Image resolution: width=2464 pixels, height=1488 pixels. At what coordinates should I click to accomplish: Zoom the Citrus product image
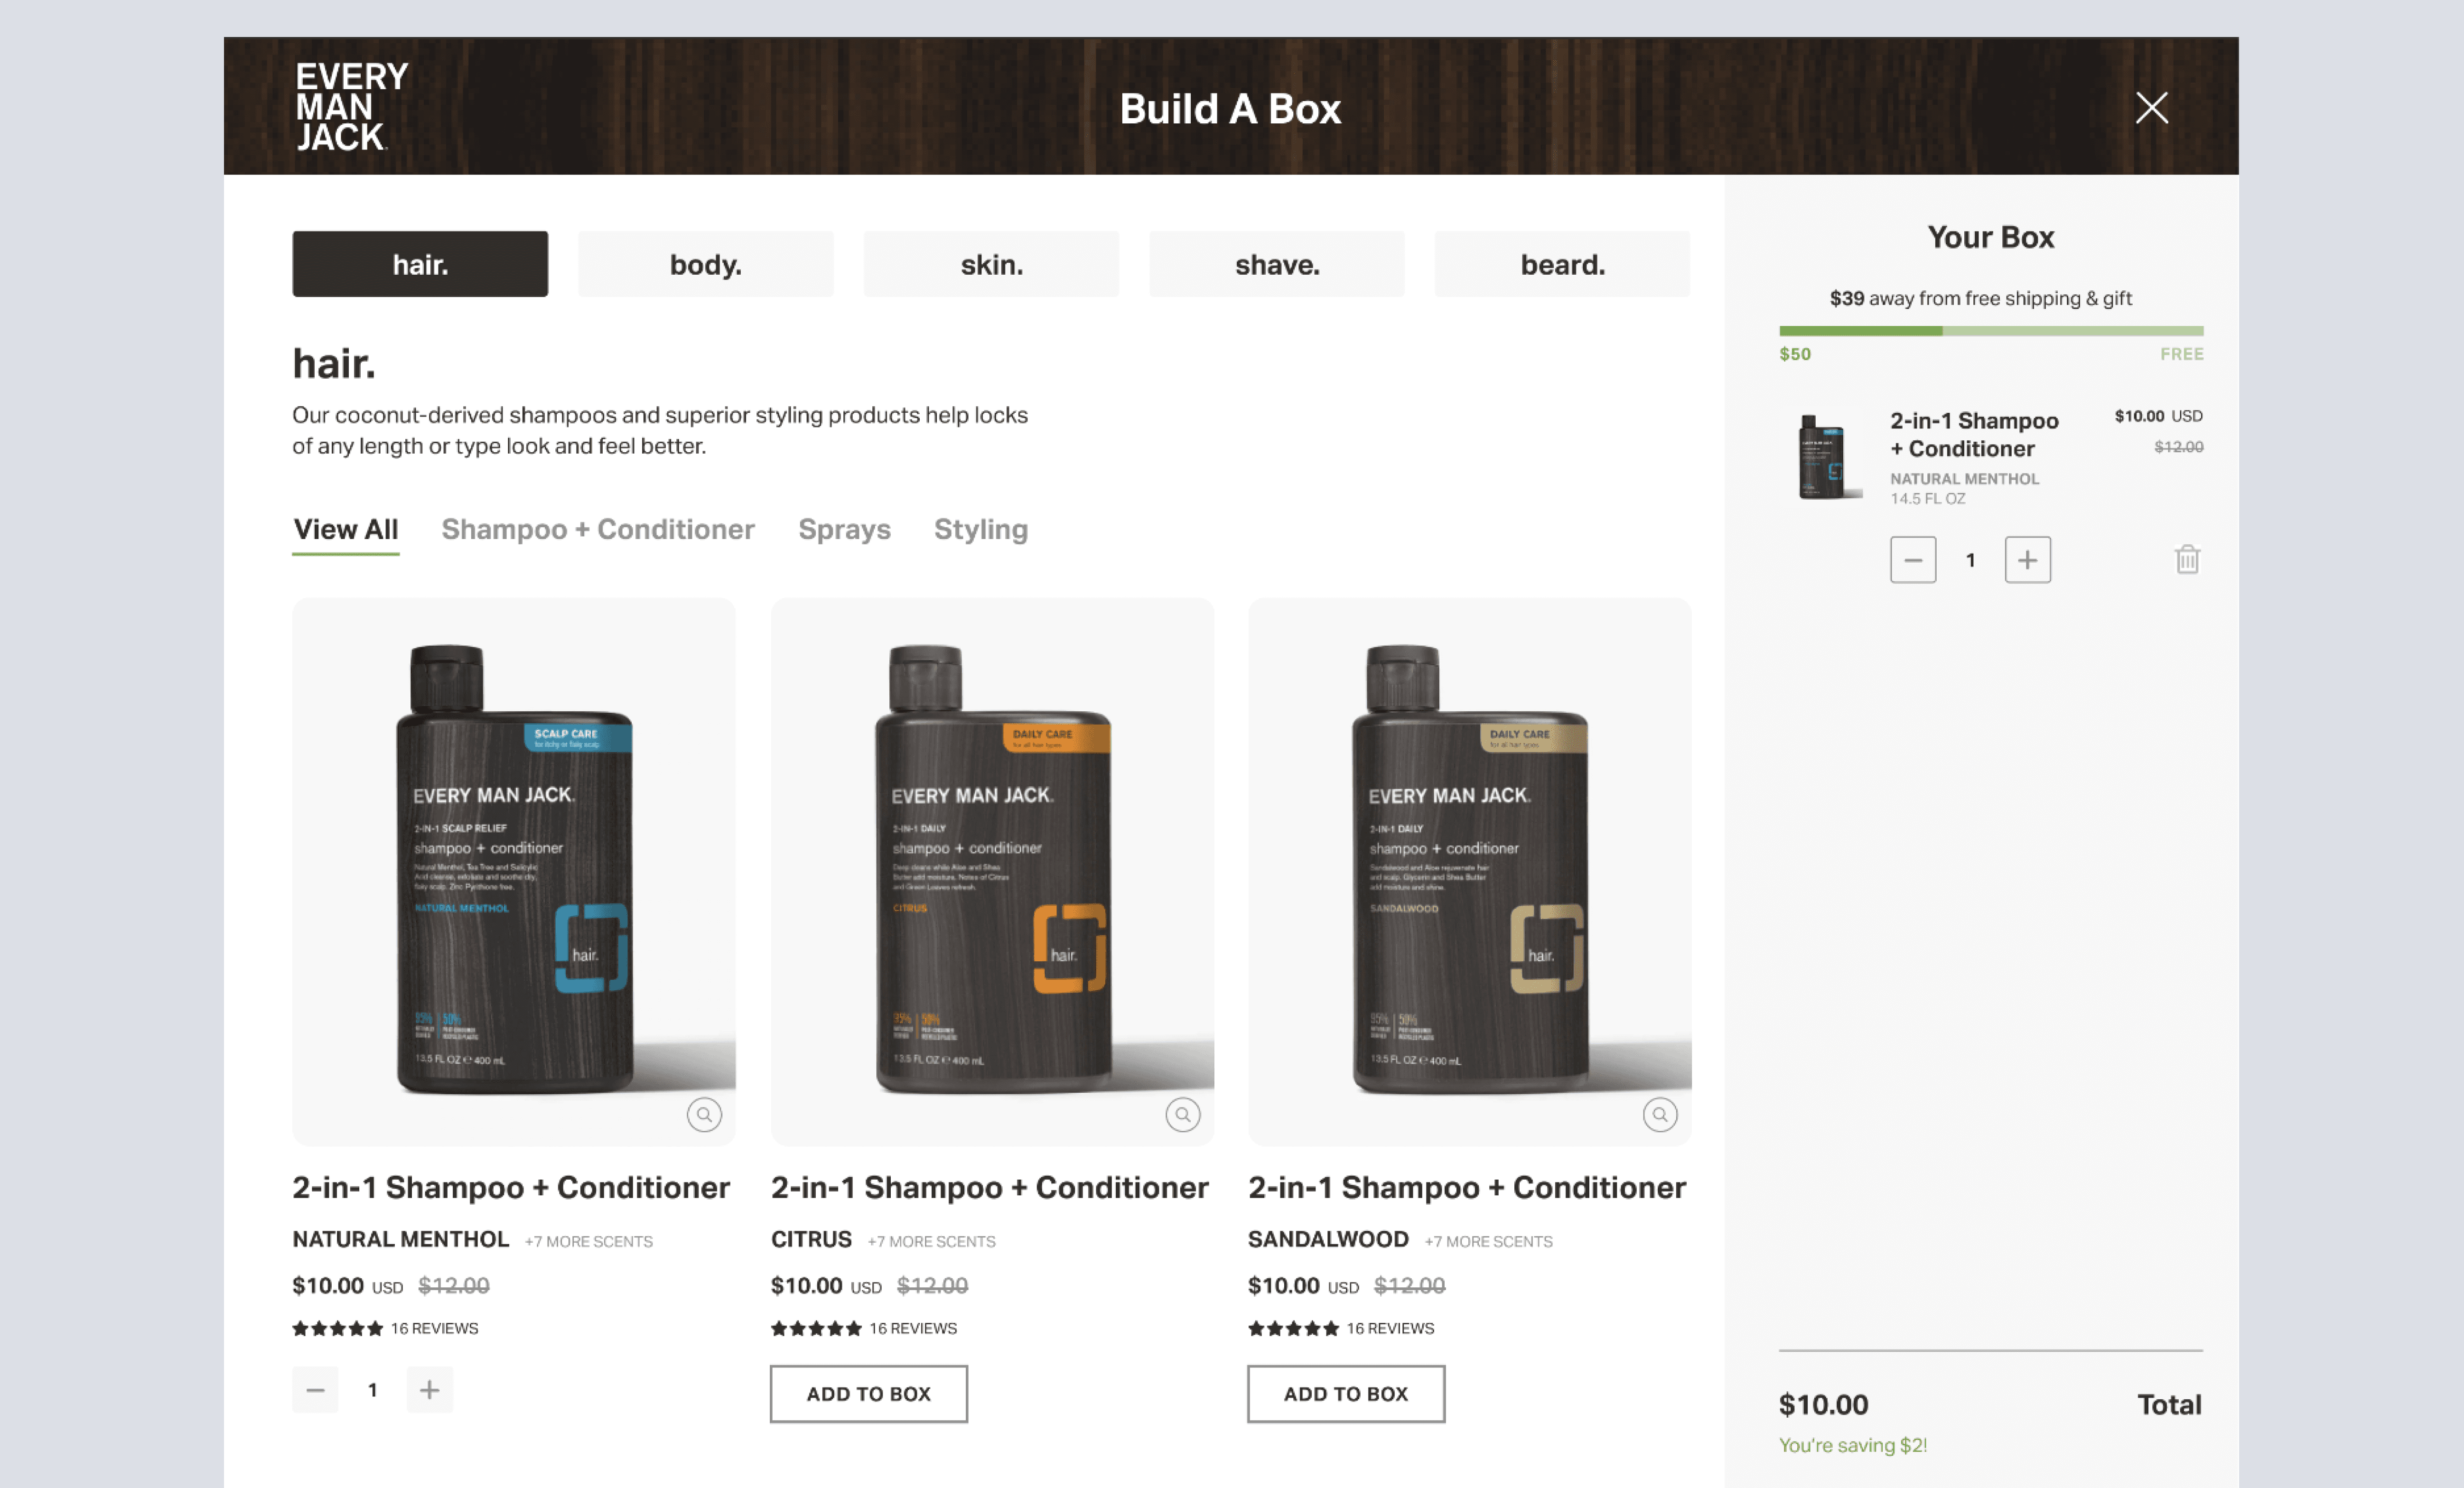1183,1114
